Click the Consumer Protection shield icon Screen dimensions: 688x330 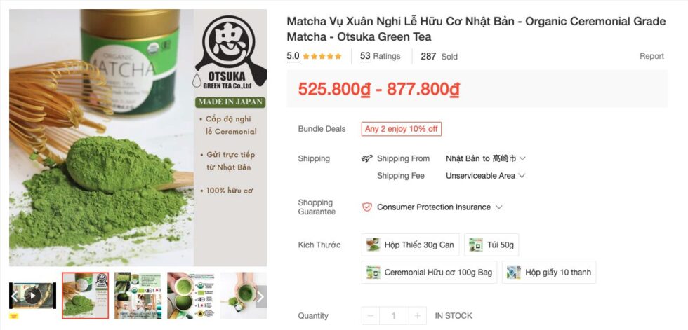pyautogui.click(x=366, y=207)
